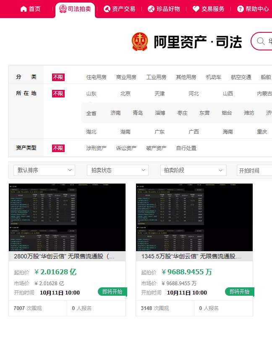Select the city 潍坊
The width and height of the screenshot is (272, 339).
point(249,113)
